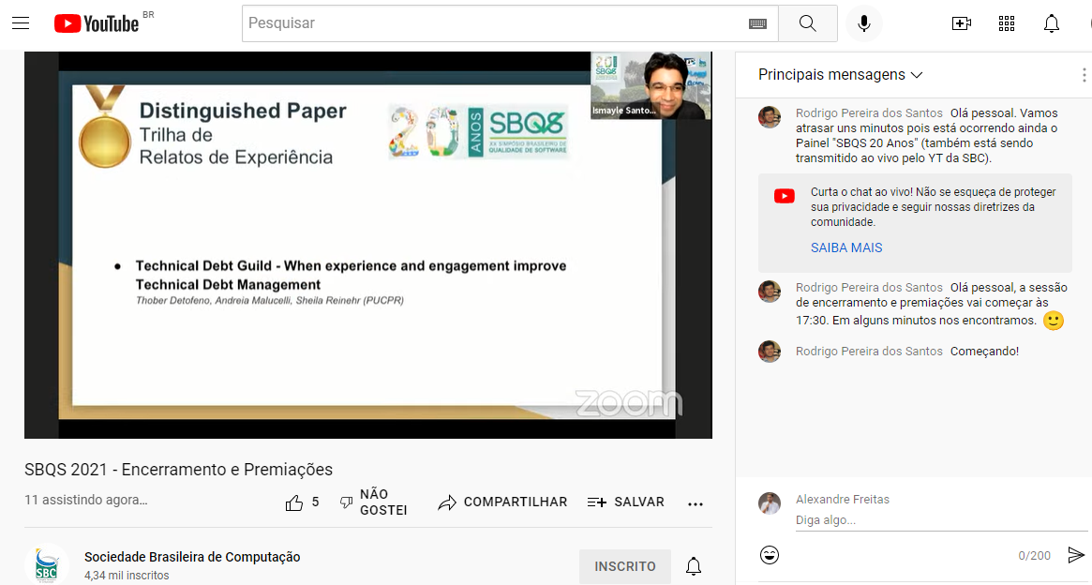Screen dimensions: 1092x585
Task: Toggle channel notification bell beside INSCRITO
Action: pyautogui.click(x=694, y=566)
